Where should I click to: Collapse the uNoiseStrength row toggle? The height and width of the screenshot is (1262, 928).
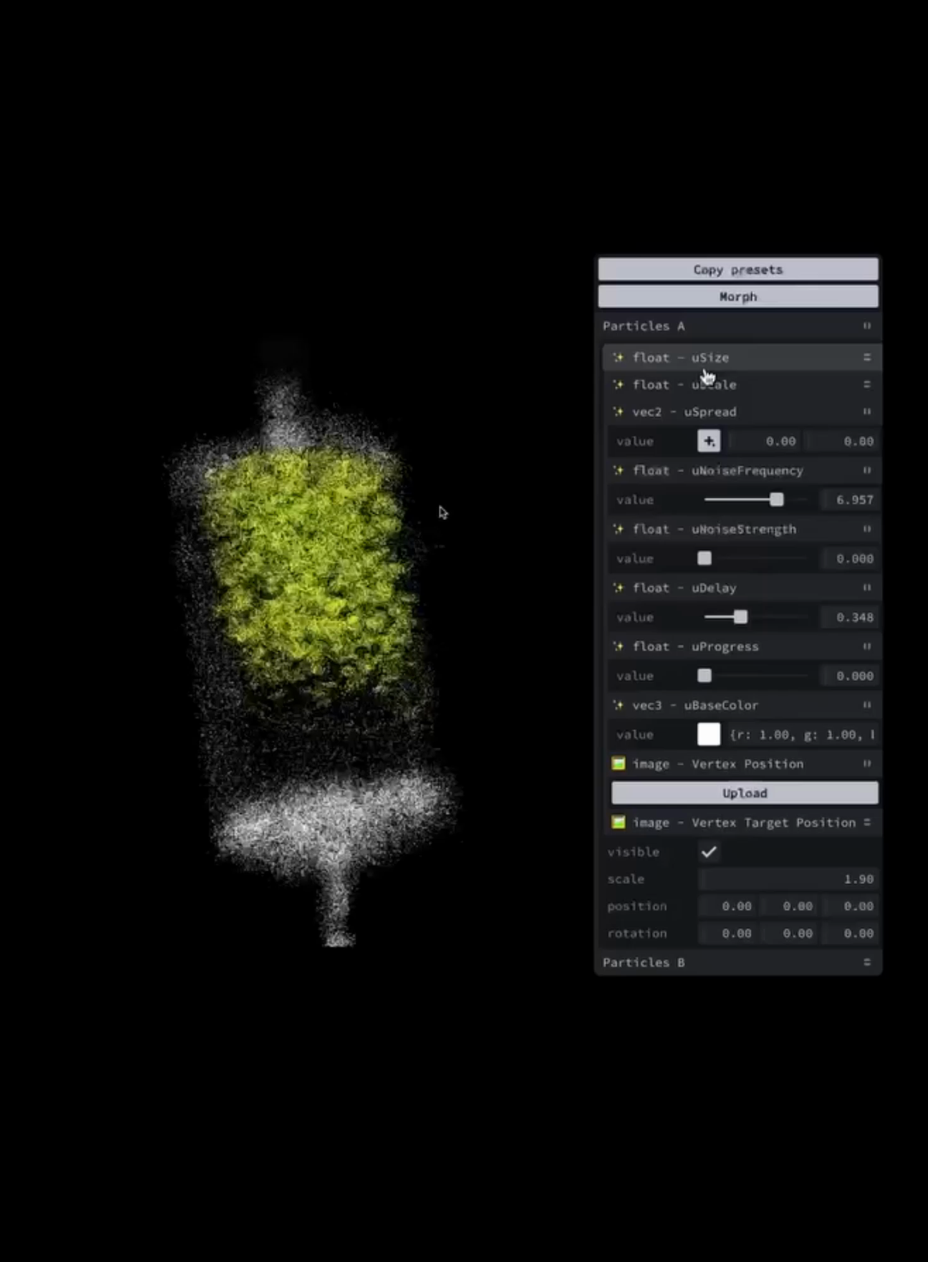pyautogui.click(x=867, y=529)
